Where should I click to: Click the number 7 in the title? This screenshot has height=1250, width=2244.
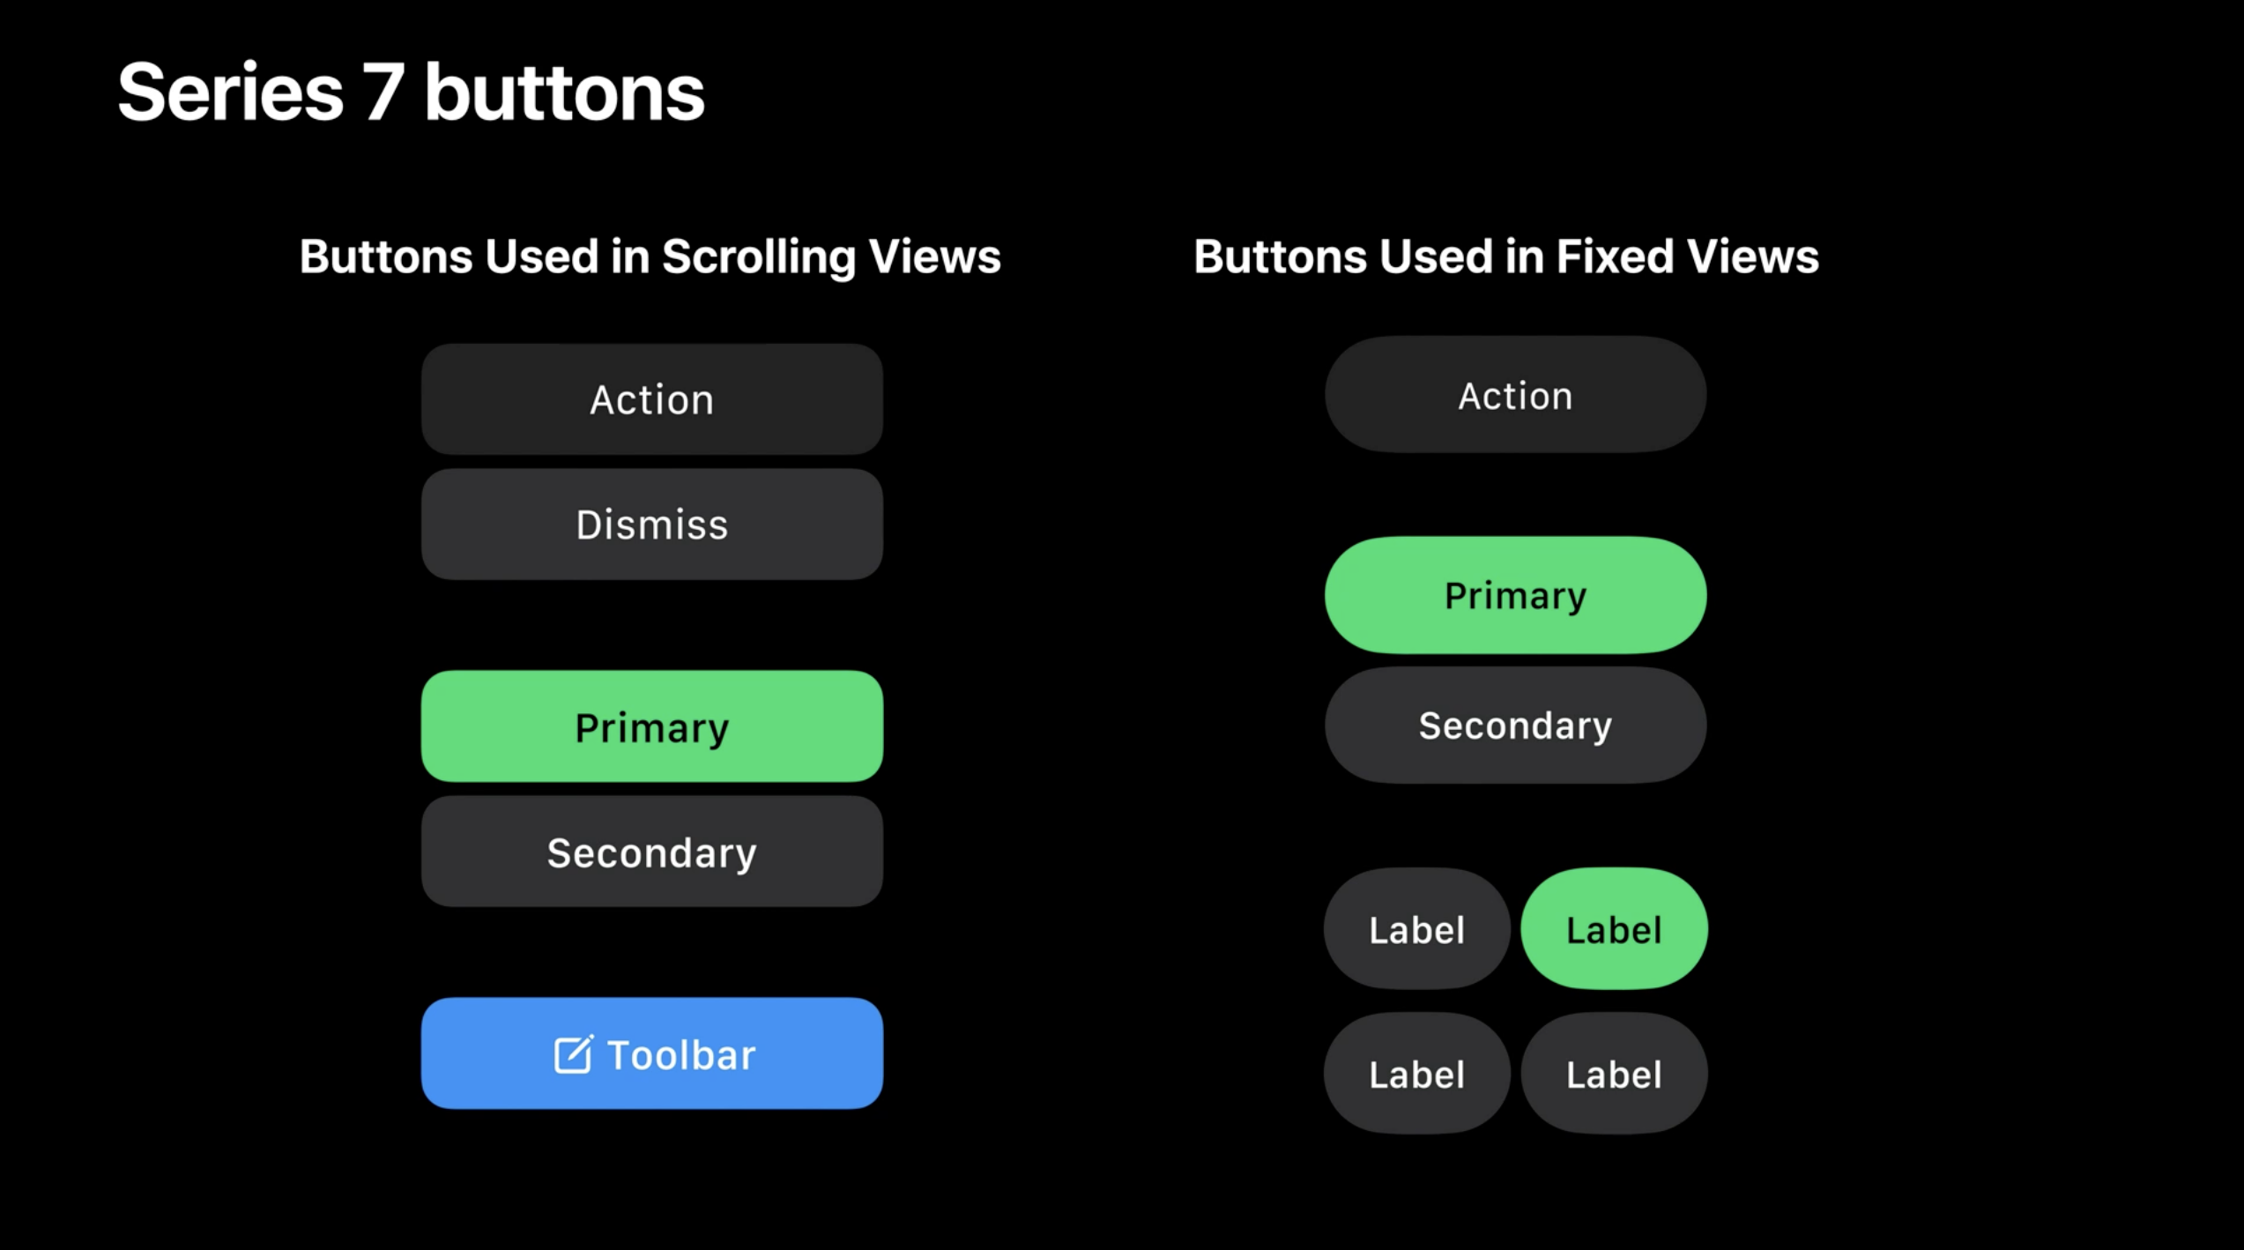[383, 93]
